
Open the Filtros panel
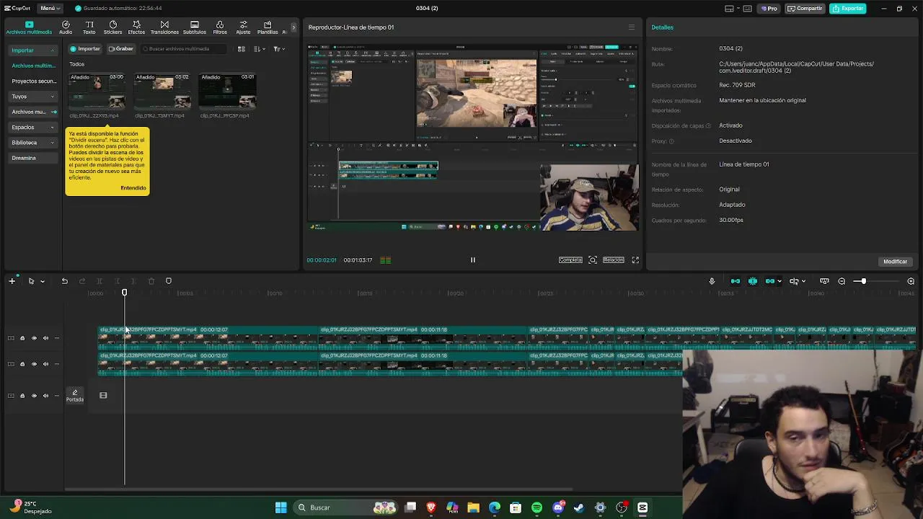[x=220, y=27]
